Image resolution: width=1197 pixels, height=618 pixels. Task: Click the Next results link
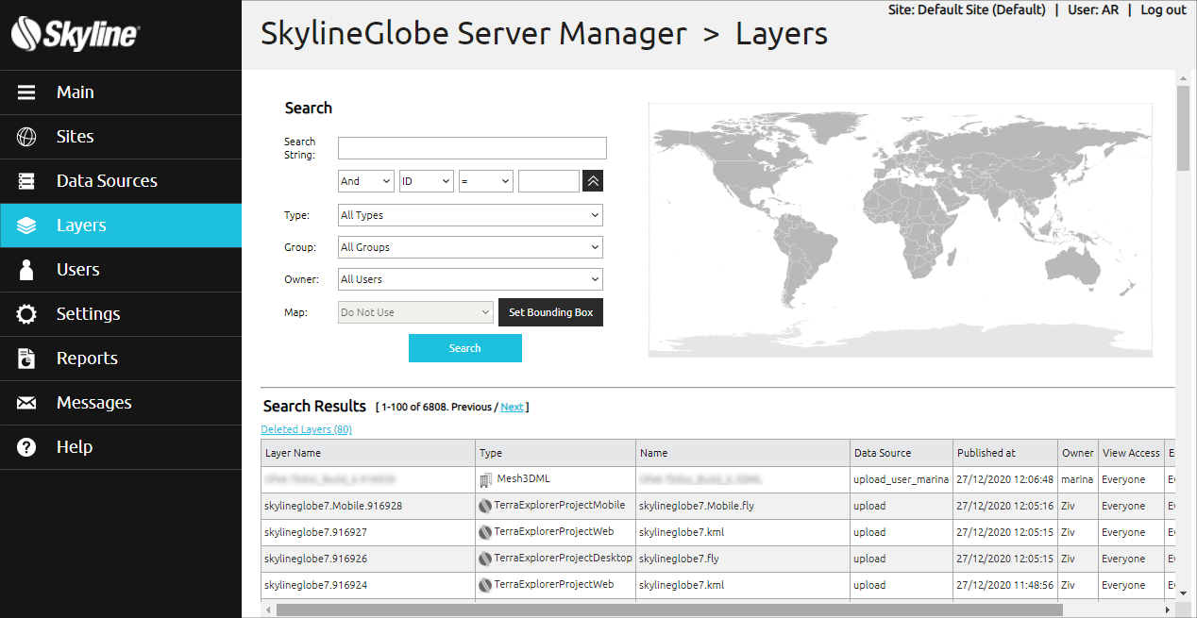[512, 407]
